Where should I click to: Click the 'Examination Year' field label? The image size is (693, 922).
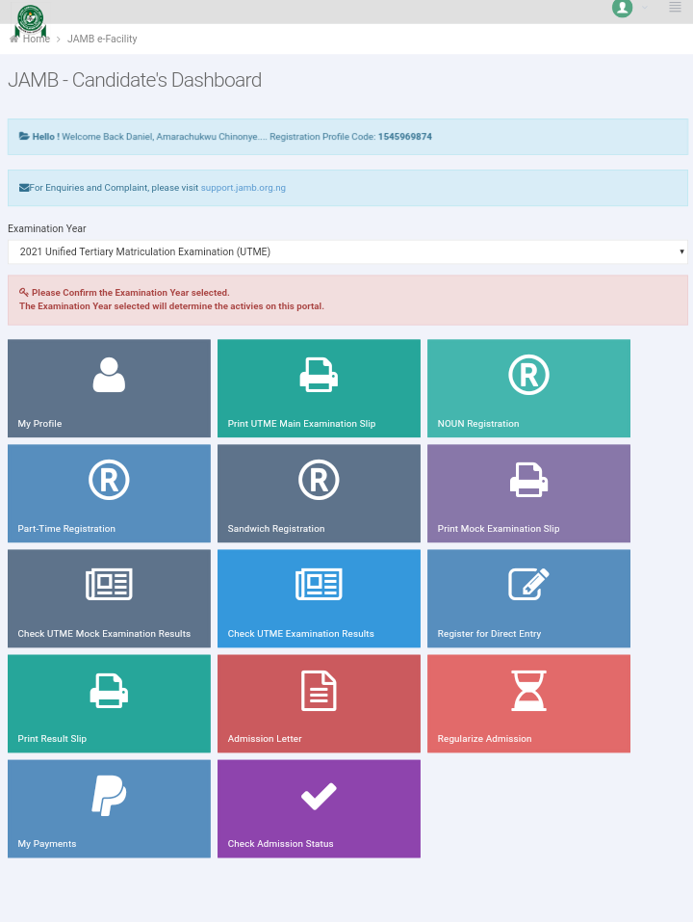coord(47,228)
